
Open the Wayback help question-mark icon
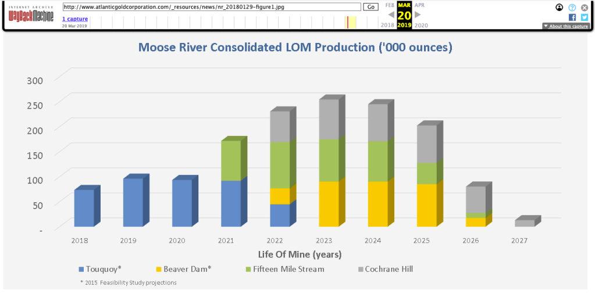[x=572, y=8]
